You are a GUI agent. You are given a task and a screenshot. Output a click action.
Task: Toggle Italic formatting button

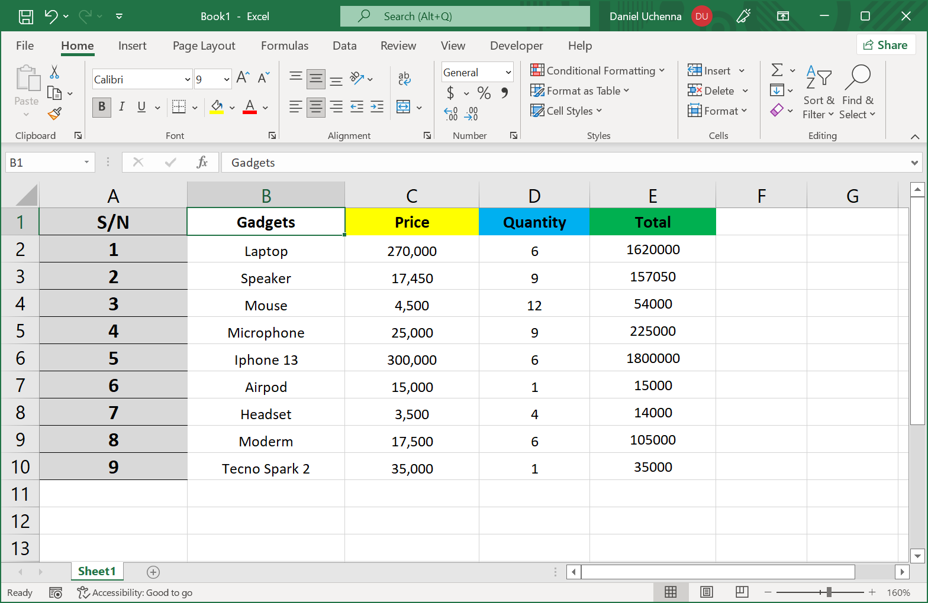point(121,107)
